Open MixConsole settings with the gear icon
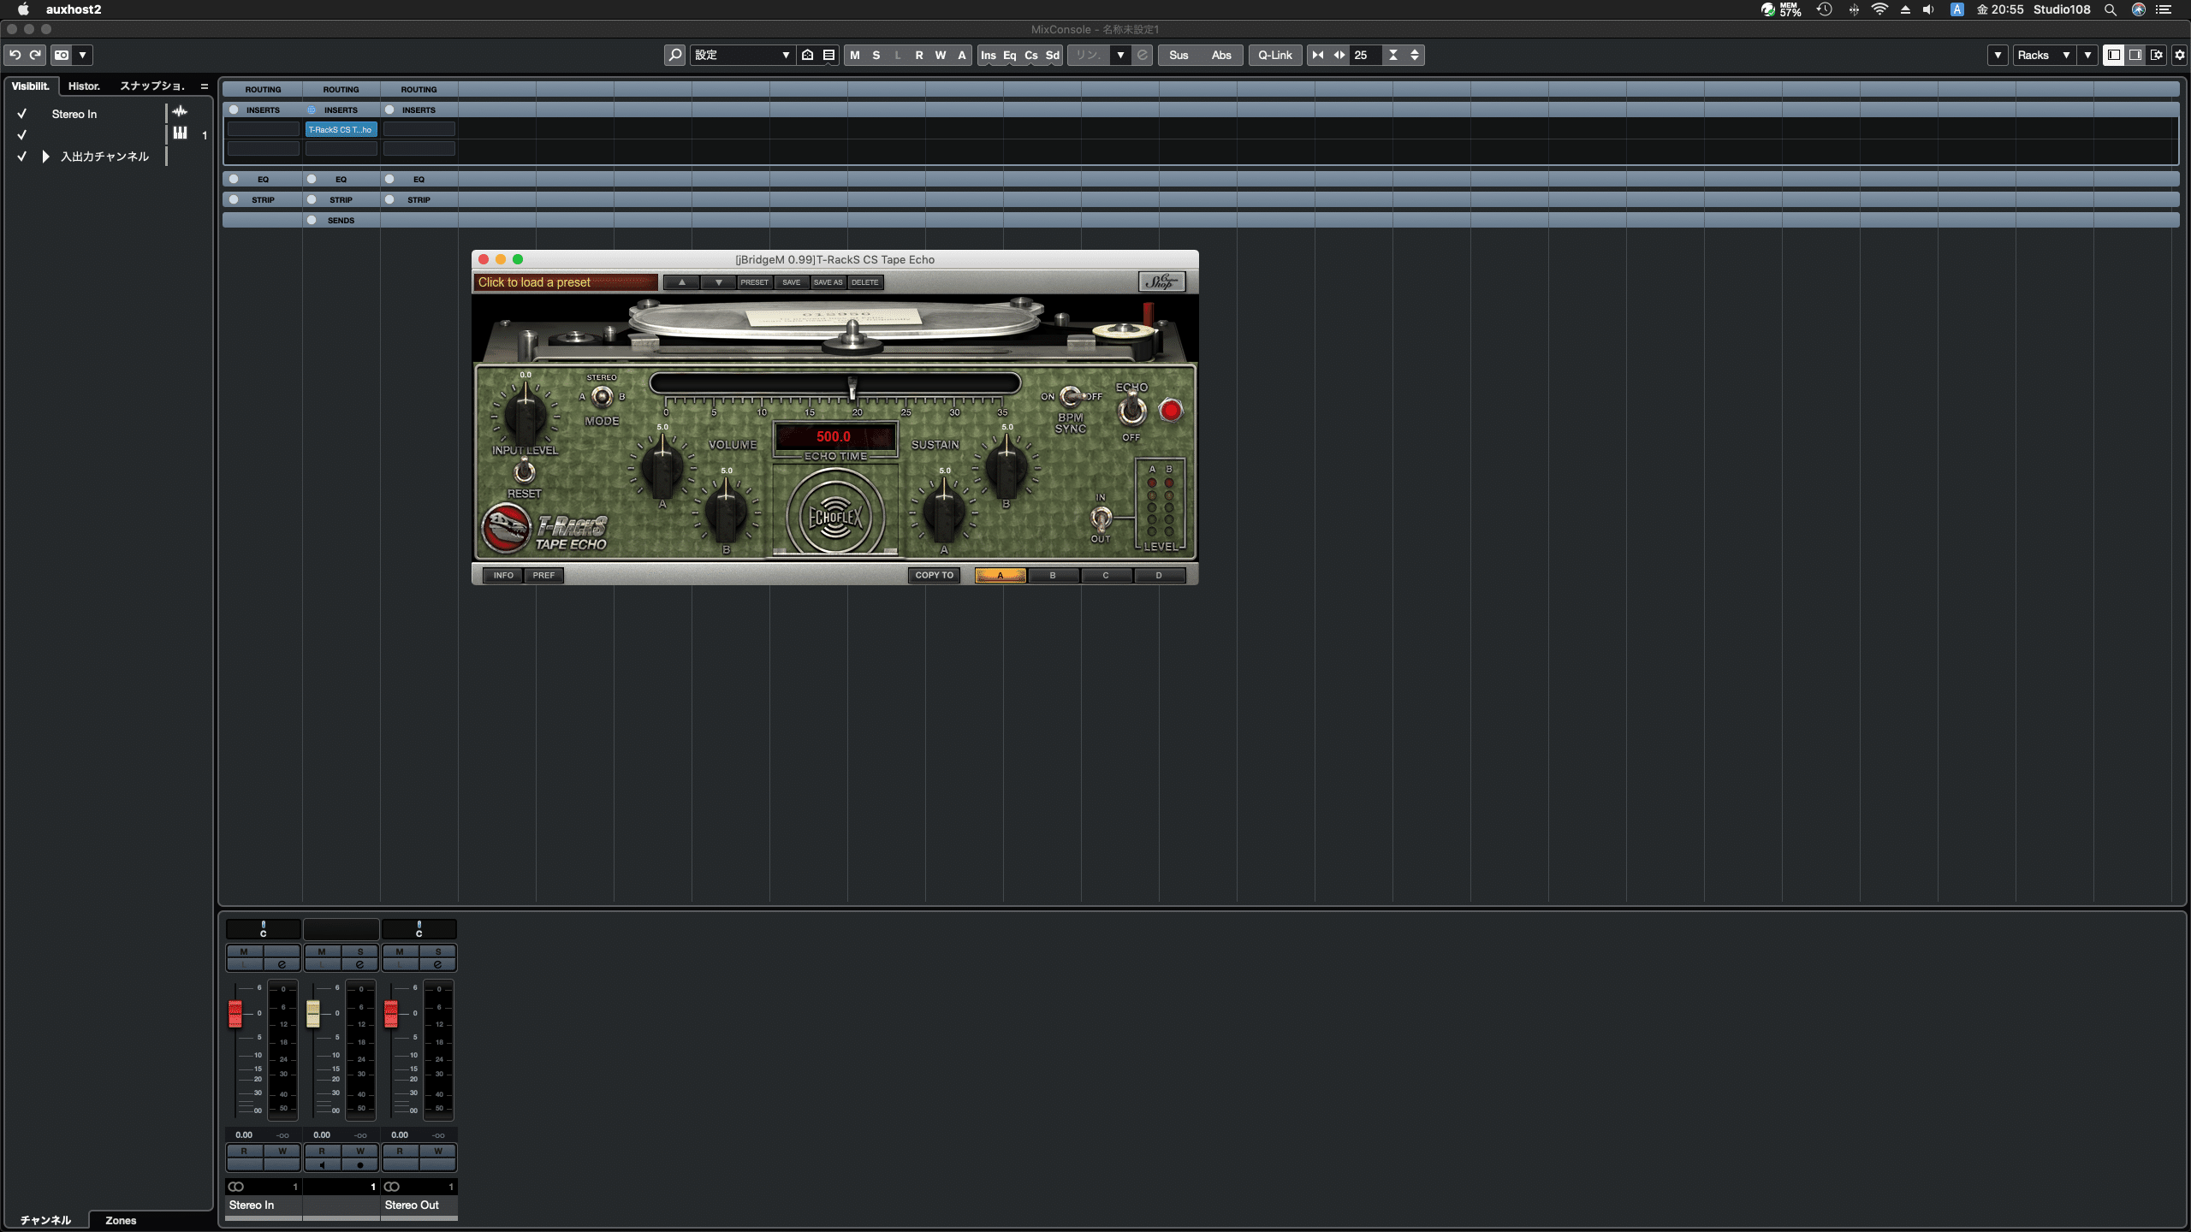Image resolution: width=2191 pixels, height=1232 pixels. 2178,55
